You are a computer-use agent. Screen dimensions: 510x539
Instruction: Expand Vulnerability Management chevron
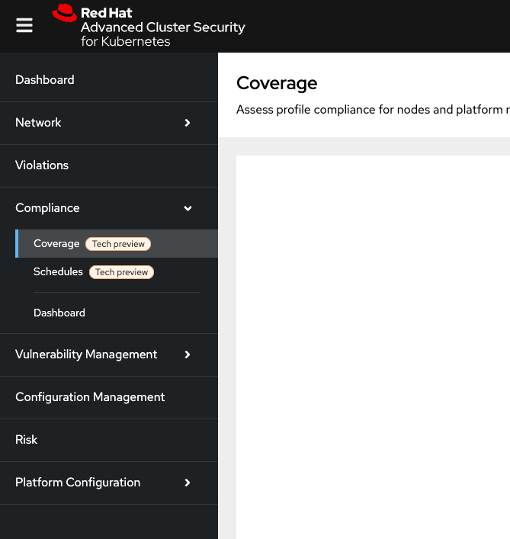(188, 355)
